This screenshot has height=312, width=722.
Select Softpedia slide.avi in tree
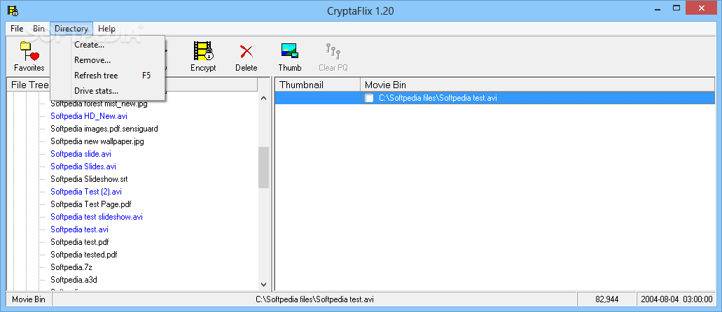(x=81, y=154)
